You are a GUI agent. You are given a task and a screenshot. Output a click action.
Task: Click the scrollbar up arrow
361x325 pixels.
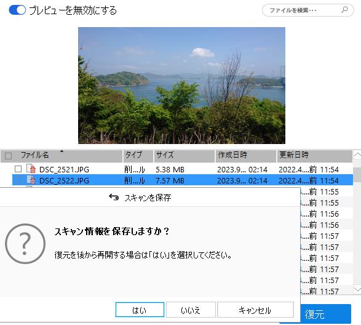(x=357, y=155)
